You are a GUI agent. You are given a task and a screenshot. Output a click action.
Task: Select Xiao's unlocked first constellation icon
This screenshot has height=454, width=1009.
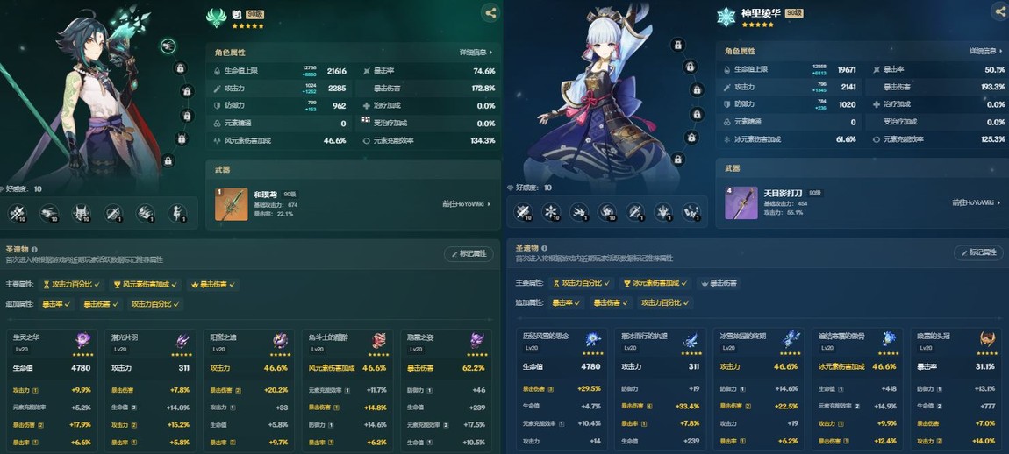point(168,46)
